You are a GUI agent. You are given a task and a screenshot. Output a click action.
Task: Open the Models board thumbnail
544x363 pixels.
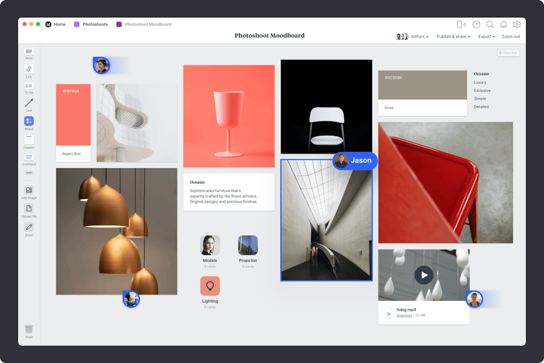pyautogui.click(x=210, y=245)
